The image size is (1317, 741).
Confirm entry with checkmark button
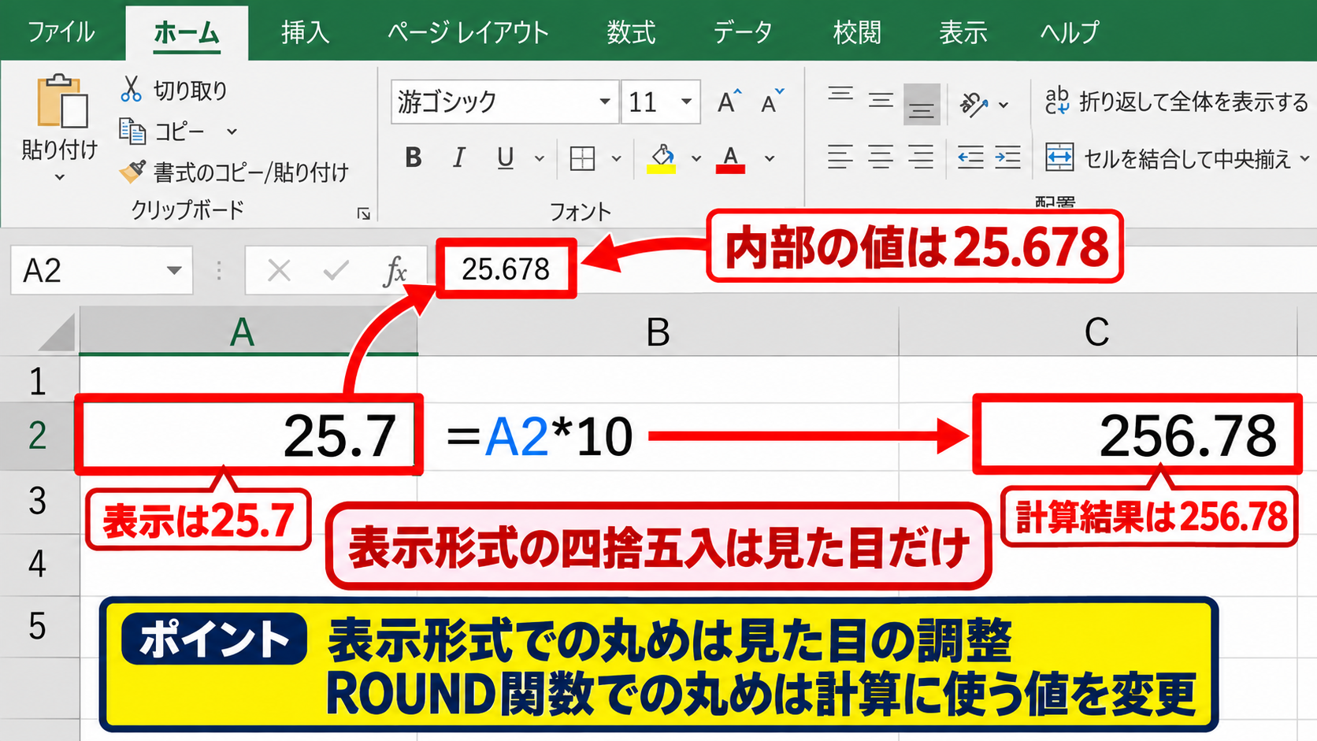(336, 271)
